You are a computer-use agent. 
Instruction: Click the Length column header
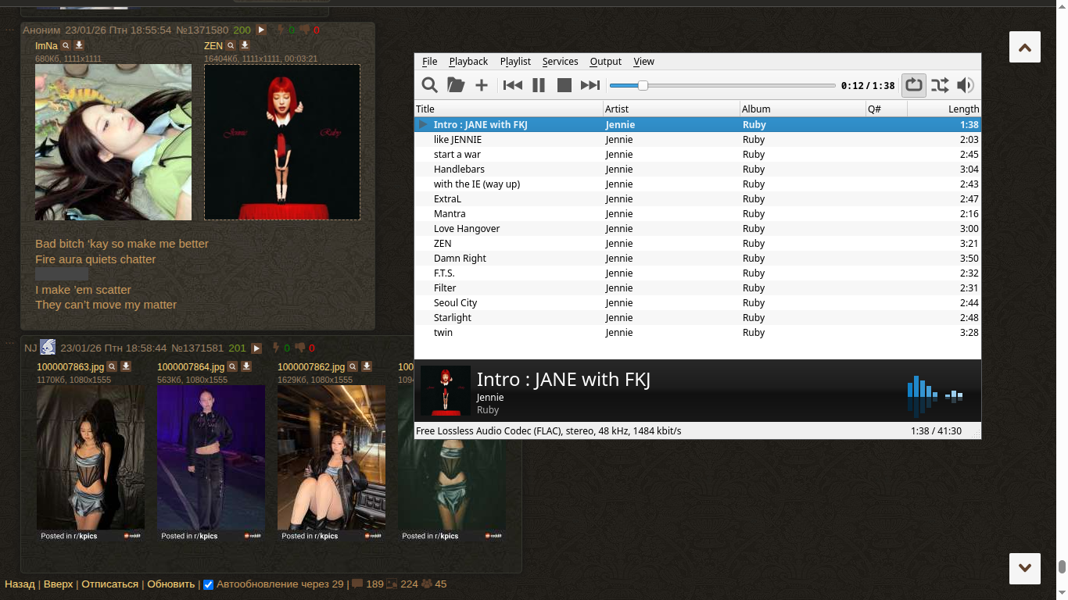tap(944, 109)
